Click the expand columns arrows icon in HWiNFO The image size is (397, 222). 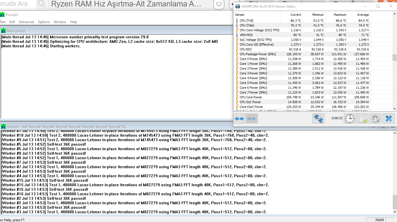click(240, 119)
